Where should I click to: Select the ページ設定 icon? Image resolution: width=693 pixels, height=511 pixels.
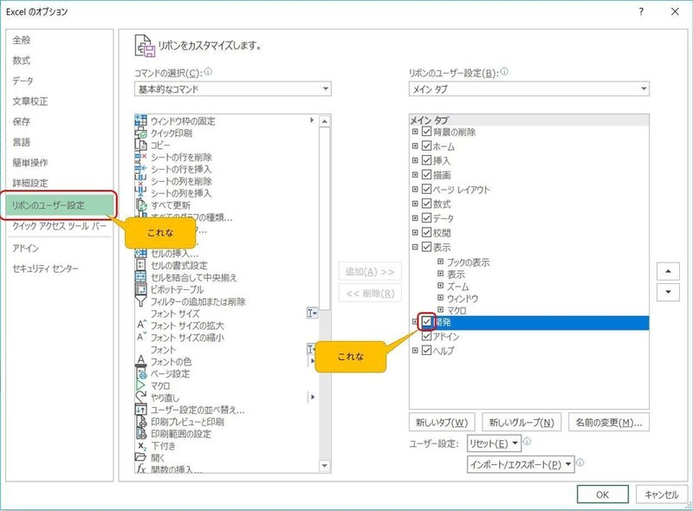pyautogui.click(x=140, y=373)
